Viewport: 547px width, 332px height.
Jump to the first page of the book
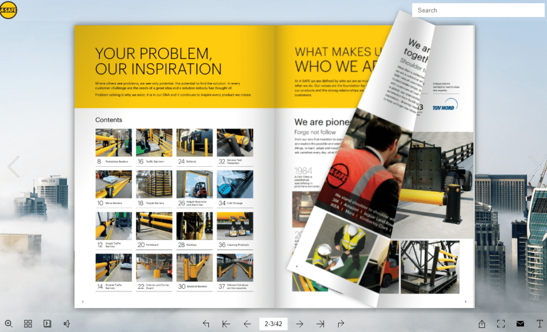coord(225,323)
